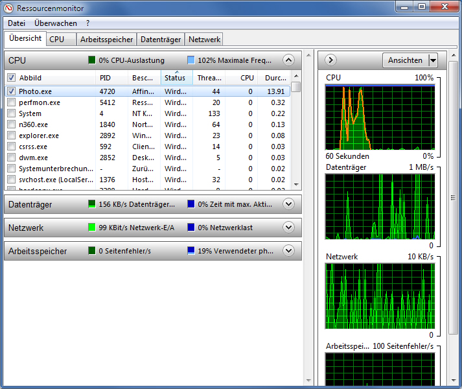Viewport: 462px width, 389px height.
Task: Click the Arbeitsspeicher section header bar
Action: (153, 251)
